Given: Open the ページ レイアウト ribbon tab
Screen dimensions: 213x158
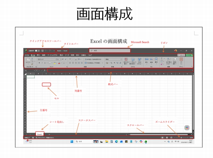Looking at the screenshot, I should click(x=53, y=55).
